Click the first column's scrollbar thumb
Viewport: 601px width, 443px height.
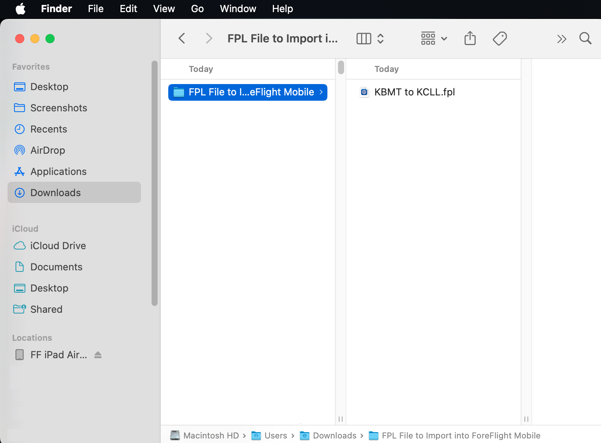click(341, 67)
